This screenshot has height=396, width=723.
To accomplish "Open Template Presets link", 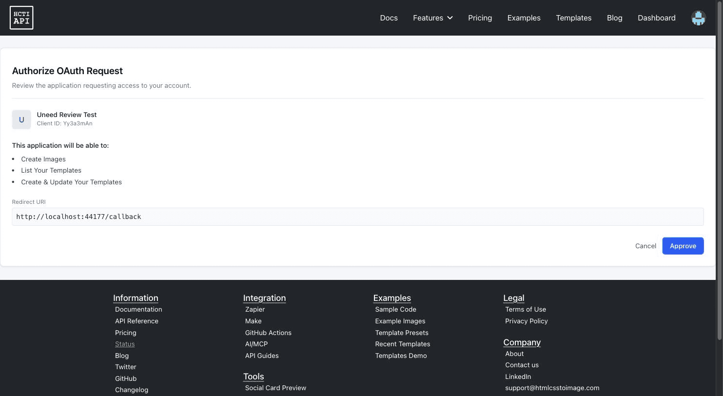I will 402,333.
